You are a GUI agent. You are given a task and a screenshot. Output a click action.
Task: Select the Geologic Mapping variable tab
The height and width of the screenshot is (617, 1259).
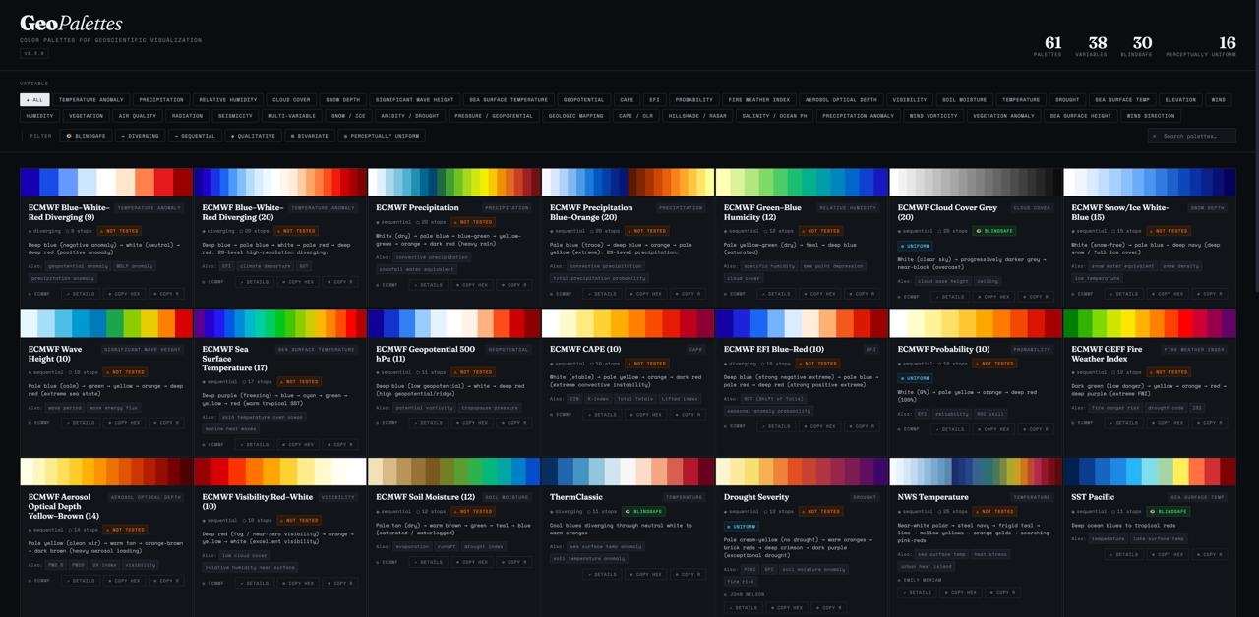[x=575, y=116]
